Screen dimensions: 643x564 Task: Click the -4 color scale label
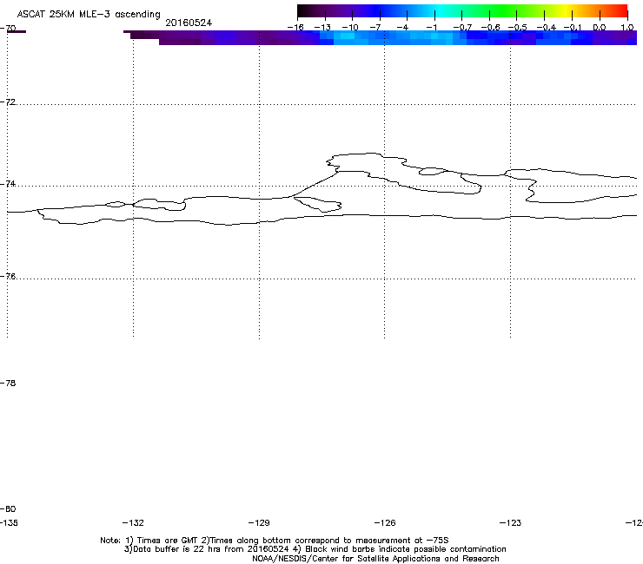402,28
